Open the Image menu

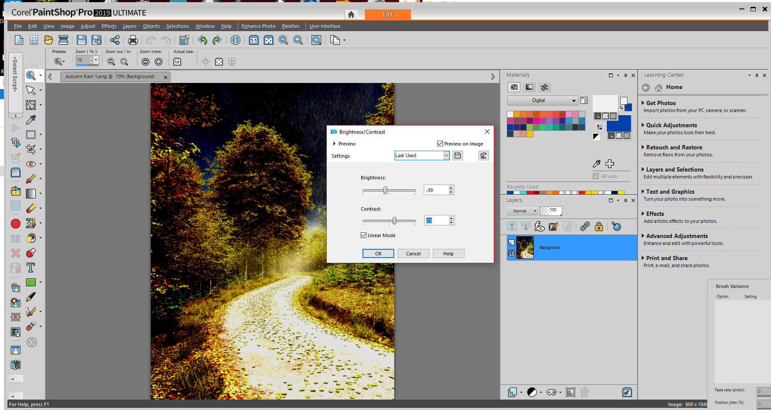click(x=67, y=26)
